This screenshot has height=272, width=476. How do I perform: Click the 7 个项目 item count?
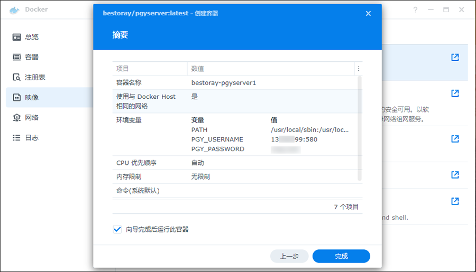point(346,207)
